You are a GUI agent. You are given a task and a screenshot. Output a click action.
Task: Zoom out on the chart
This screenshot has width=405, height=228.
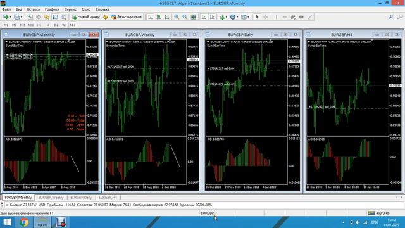tap(185, 17)
